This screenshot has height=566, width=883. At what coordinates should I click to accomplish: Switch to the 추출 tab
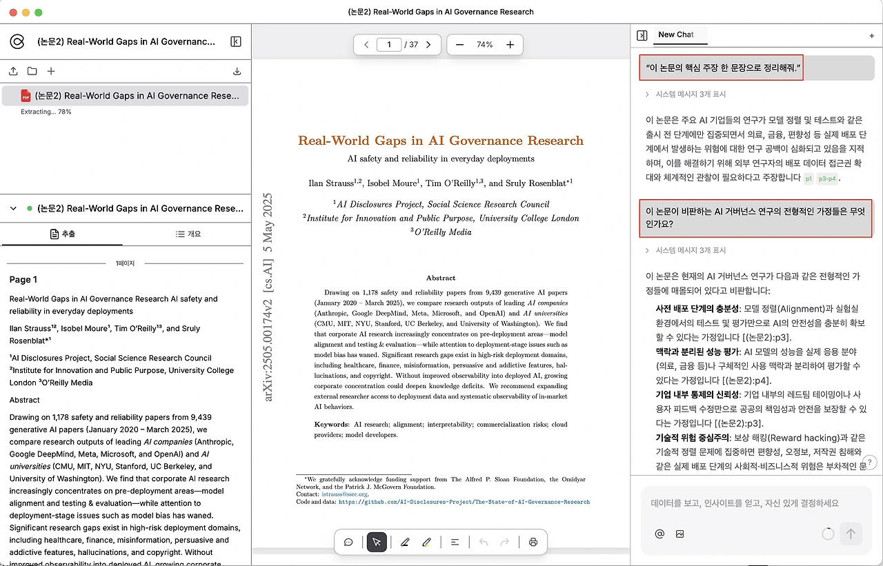(x=63, y=234)
